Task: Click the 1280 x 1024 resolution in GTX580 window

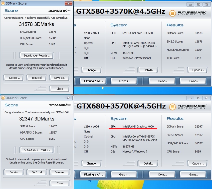Action: [x=91, y=33]
